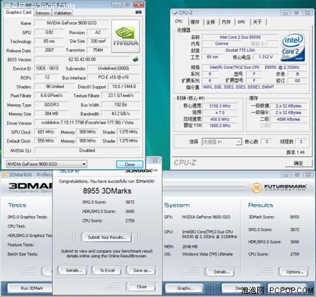Click the GPU Clock value 601 MHz
The height and width of the screenshot is (297, 316).
46,132
